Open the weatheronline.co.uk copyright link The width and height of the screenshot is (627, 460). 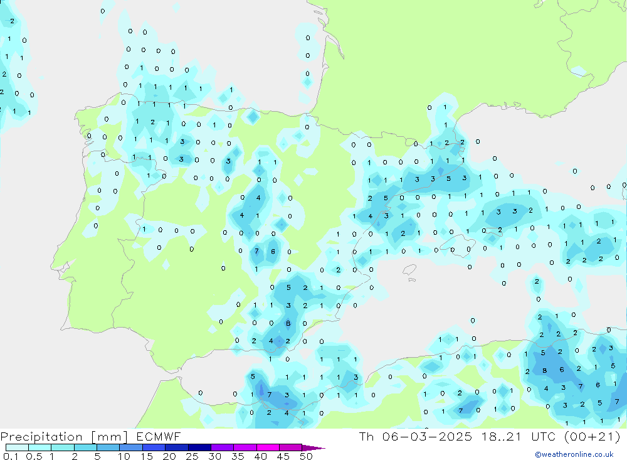point(574,454)
